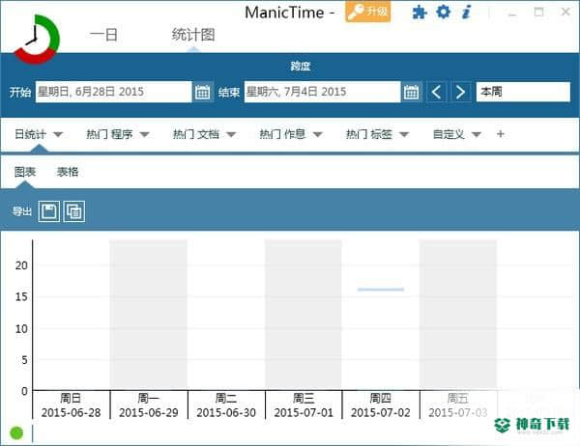Expand the 热门 作息 dropdown arrow
Viewport: 580px width, 446px height.
(x=318, y=134)
